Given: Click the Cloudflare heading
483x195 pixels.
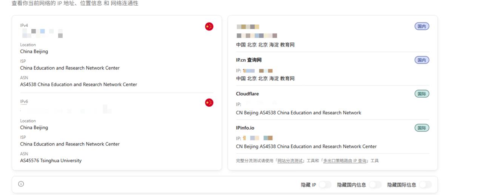Looking at the screenshot, I should click(x=248, y=94).
